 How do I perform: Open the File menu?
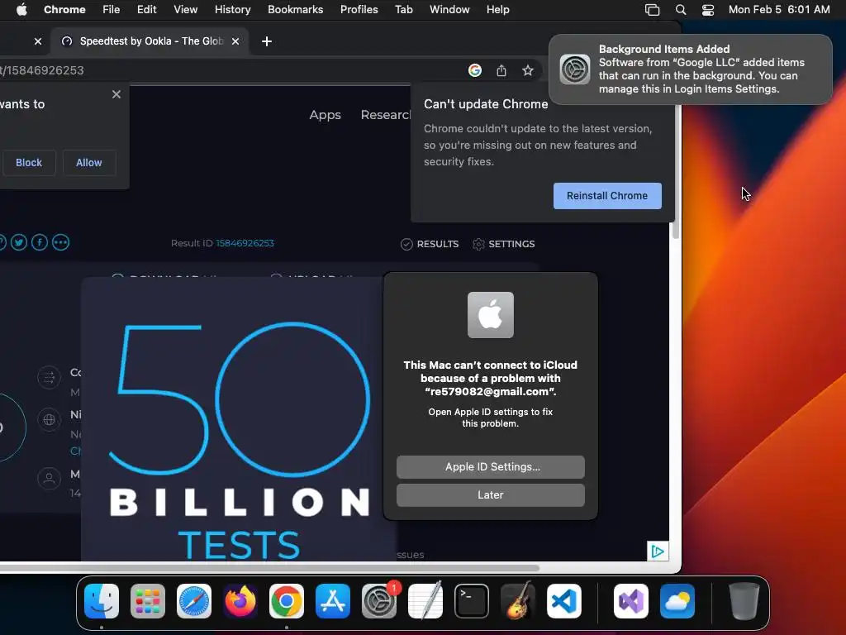tap(112, 10)
